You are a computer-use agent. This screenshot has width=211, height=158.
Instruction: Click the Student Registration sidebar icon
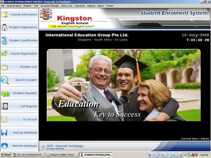click(x=5, y=27)
